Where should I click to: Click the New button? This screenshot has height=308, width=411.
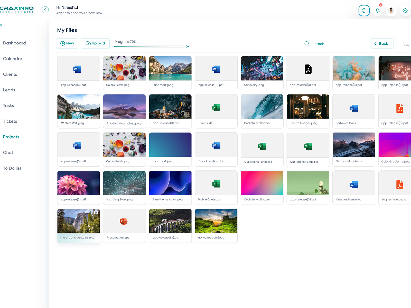[x=67, y=43]
